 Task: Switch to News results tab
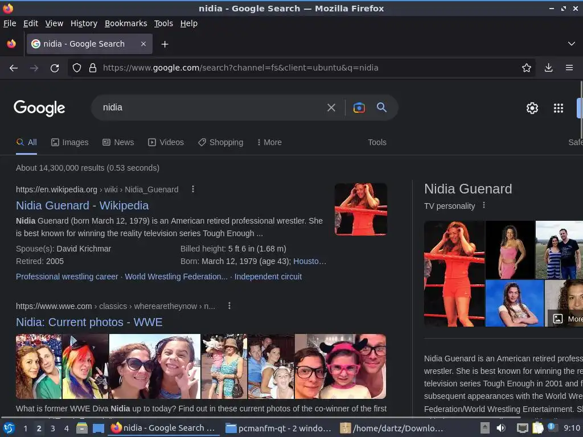pyautogui.click(x=118, y=142)
